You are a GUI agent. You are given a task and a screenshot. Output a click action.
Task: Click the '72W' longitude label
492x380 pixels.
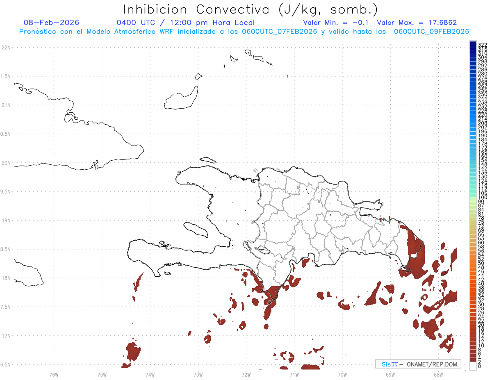pyautogui.click(x=246, y=374)
